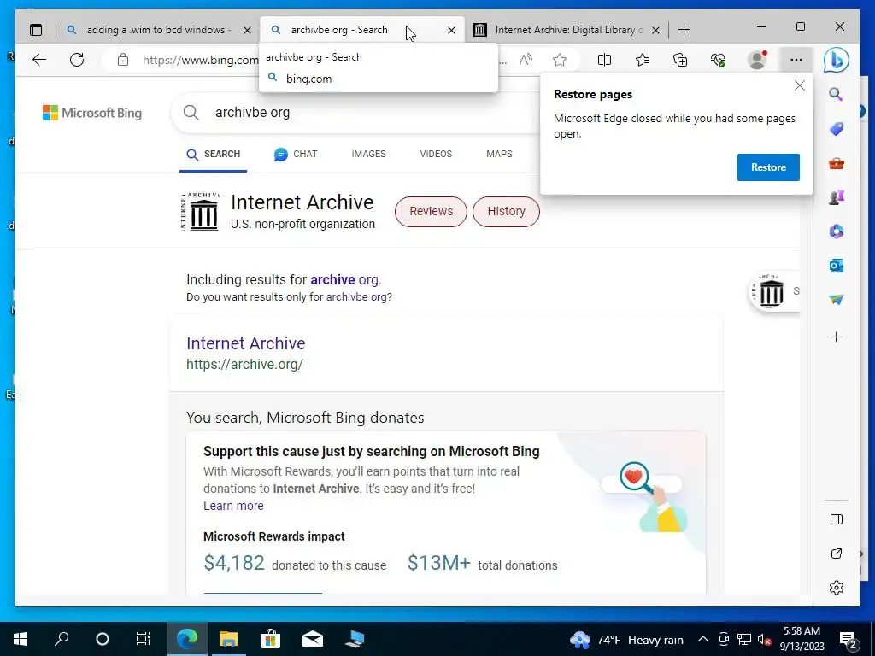Open notification center on taskbar
Viewport: 875px width, 656px height.
click(849, 640)
